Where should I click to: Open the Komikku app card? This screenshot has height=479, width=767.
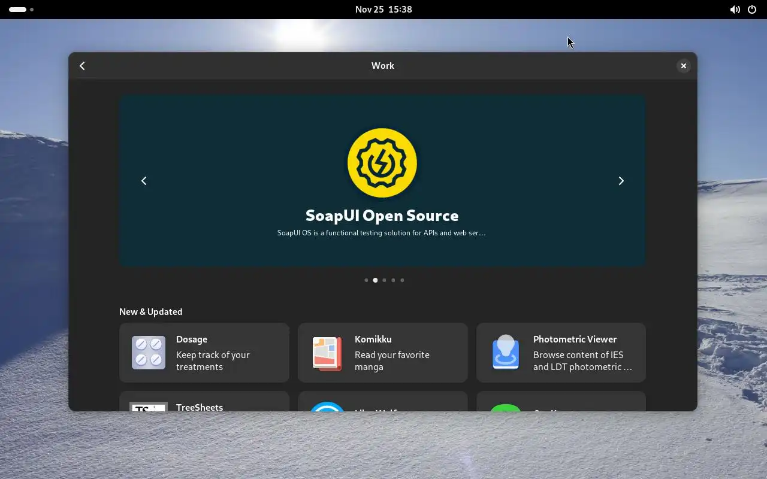(383, 353)
